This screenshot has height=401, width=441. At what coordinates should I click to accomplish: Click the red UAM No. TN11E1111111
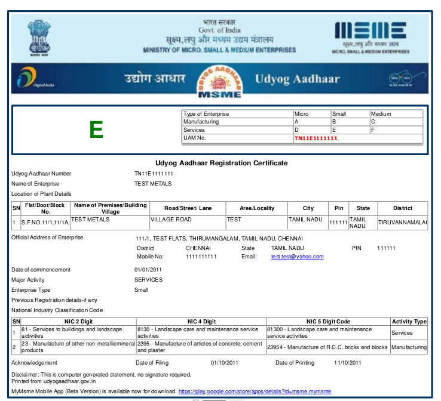316,138
